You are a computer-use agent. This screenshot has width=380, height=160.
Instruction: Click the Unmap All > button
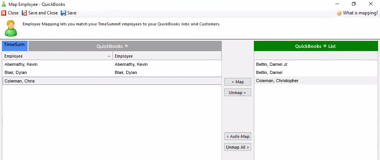pos(237,147)
